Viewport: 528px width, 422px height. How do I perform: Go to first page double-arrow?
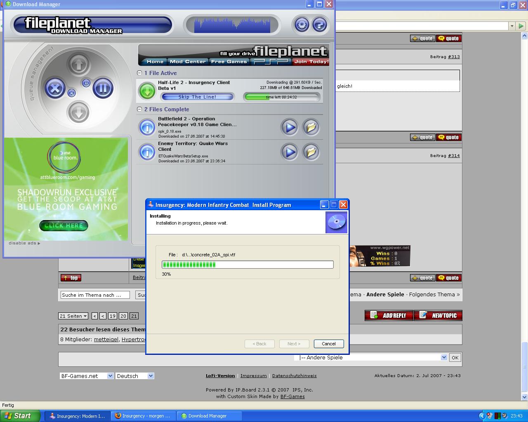[94, 316]
